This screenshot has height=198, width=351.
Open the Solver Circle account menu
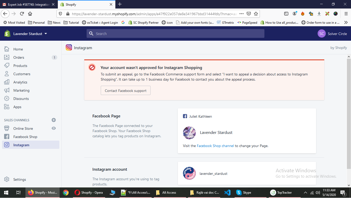coord(332,34)
